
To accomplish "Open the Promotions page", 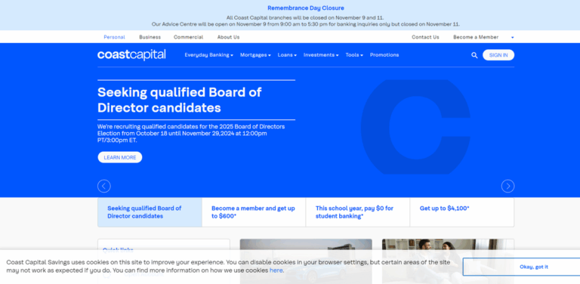I will tap(384, 54).
